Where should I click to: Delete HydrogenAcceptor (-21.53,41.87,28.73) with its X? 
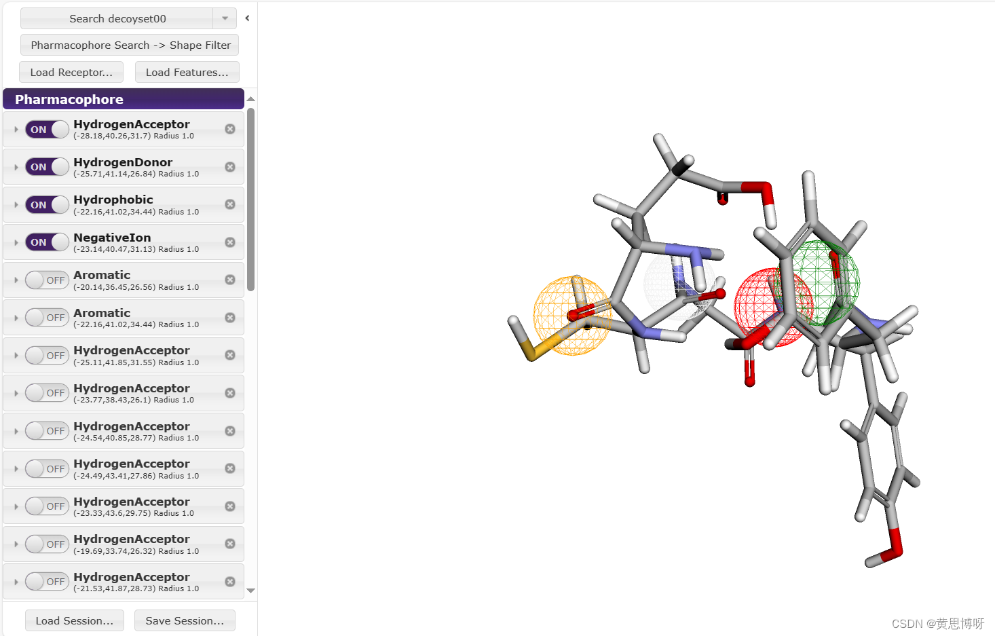pyautogui.click(x=230, y=582)
